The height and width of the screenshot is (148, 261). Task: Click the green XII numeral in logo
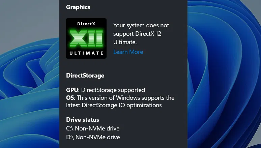pyautogui.click(x=86, y=38)
